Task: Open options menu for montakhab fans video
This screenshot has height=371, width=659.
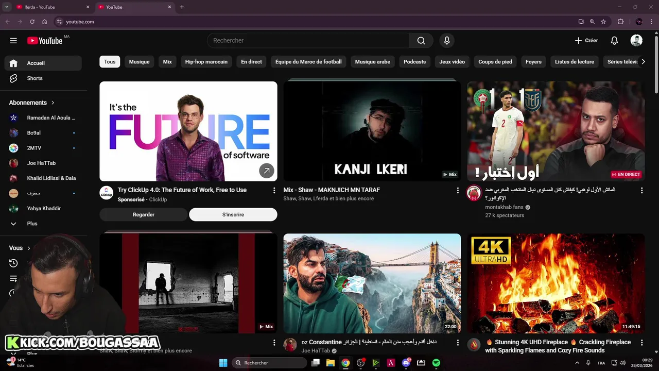Action: click(x=641, y=191)
